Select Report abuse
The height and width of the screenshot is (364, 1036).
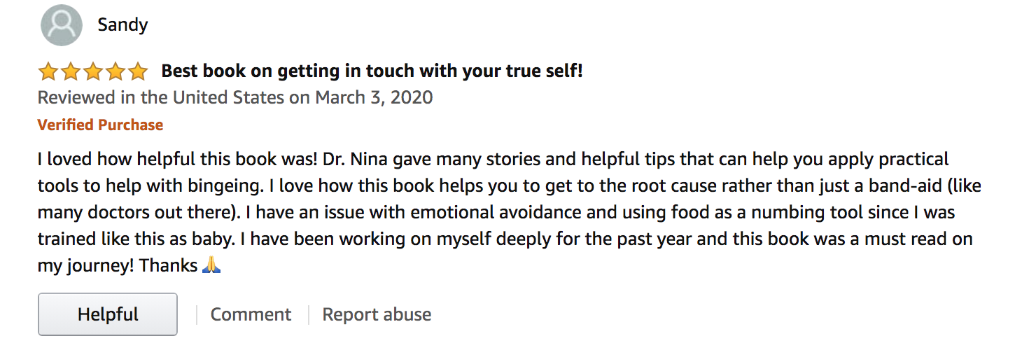tap(377, 315)
